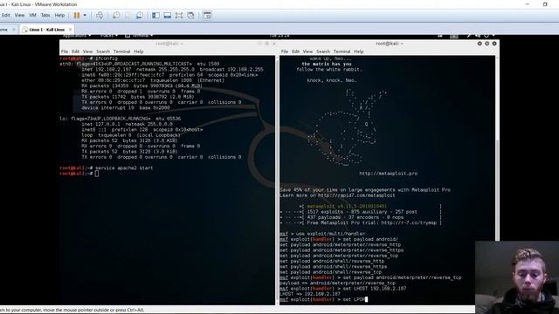Screen dimensions: 559x314
Task: Open Terminal menu in right terminal
Action: click(x=342, y=51)
